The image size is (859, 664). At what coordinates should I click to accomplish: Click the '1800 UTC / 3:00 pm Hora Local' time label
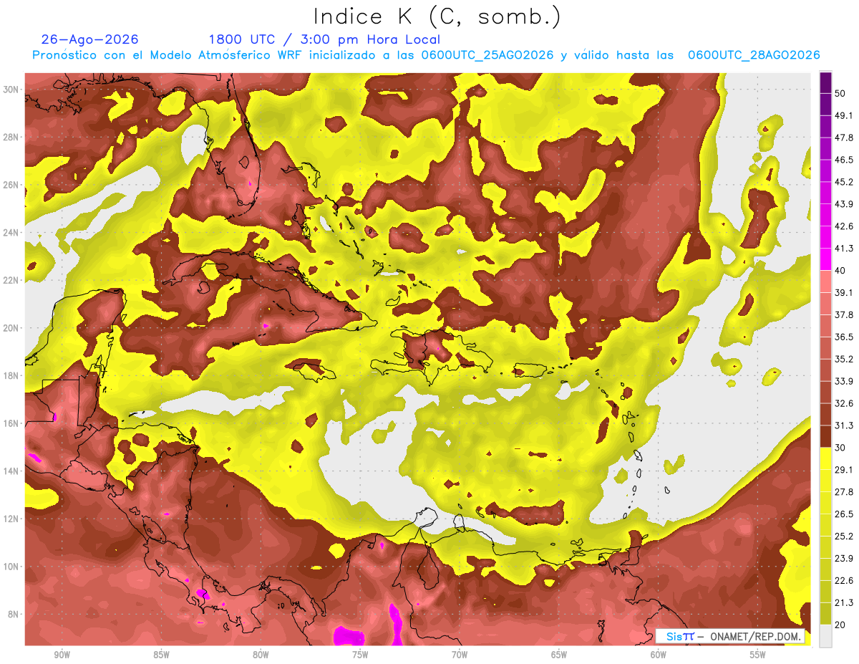(x=324, y=39)
